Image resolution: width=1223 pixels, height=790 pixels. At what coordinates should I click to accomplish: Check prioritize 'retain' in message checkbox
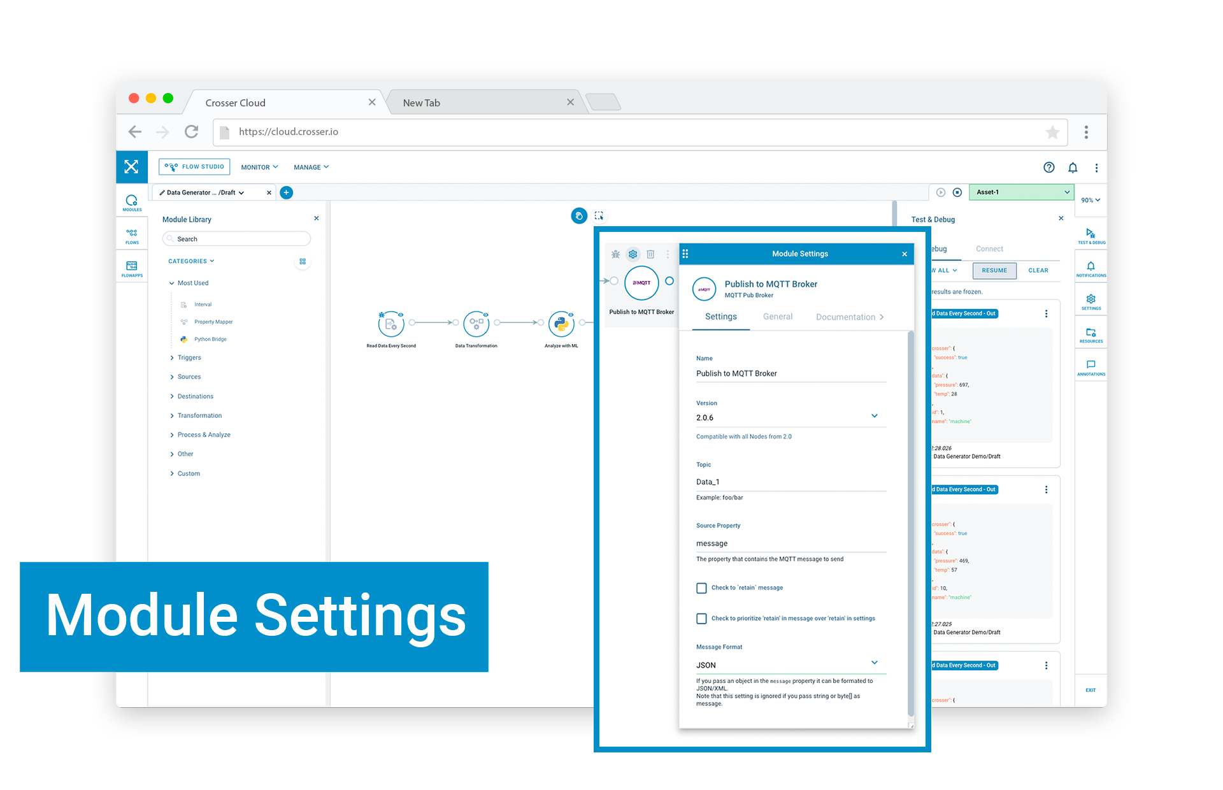pos(701,619)
